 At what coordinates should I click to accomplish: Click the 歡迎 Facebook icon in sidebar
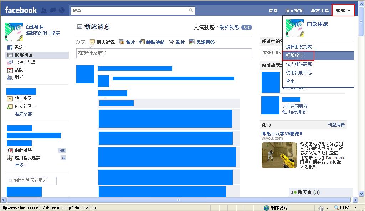(10, 47)
